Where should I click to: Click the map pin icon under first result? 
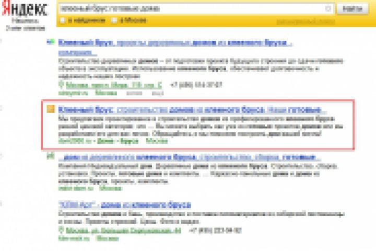coord(62,85)
